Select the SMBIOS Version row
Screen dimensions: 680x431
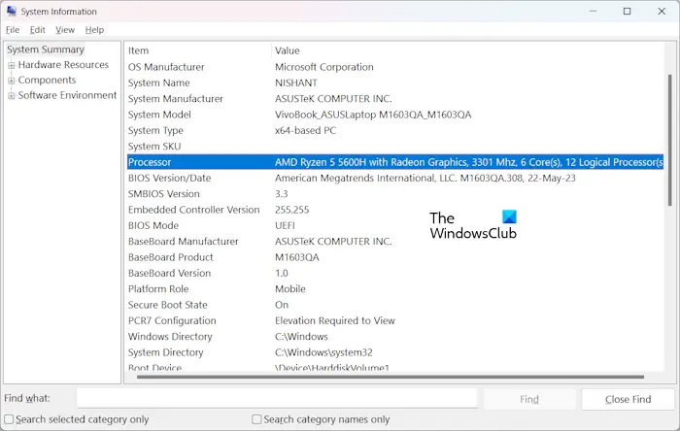pos(395,194)
